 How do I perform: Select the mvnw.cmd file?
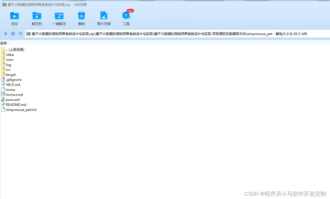[x=12, y=95]
